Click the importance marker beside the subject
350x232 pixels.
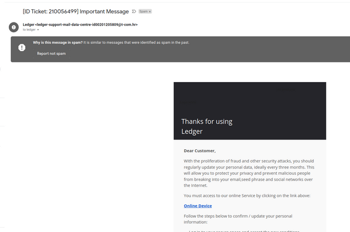point(133,11)
